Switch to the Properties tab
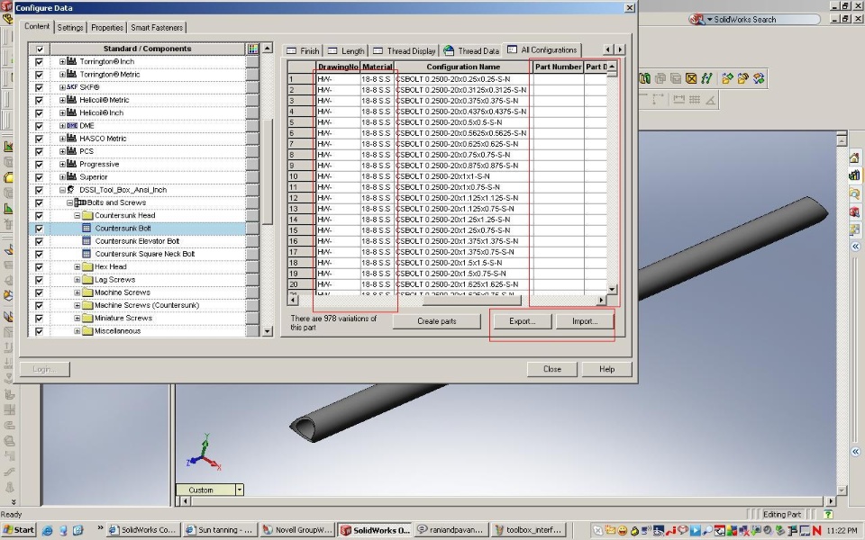The width and height of the screenshot is (865, 540). coord(107,28)
